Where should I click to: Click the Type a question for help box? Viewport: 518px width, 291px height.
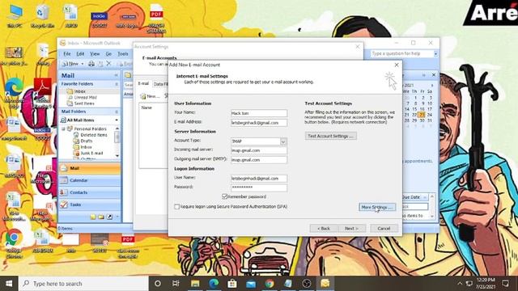pyautogui.click(x=401, y=53)
